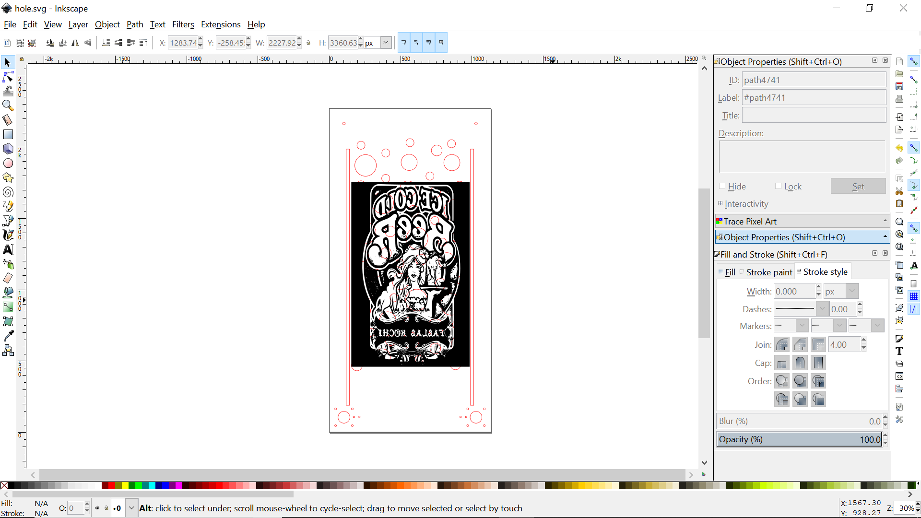Click the Opacity percentage slider

click(799, 439)
